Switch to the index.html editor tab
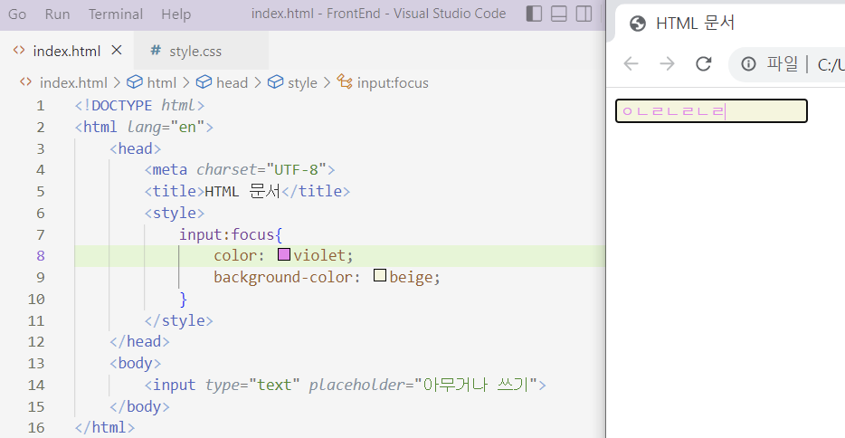845x438 pixels. pyautogui.click(x=67, y=51)
